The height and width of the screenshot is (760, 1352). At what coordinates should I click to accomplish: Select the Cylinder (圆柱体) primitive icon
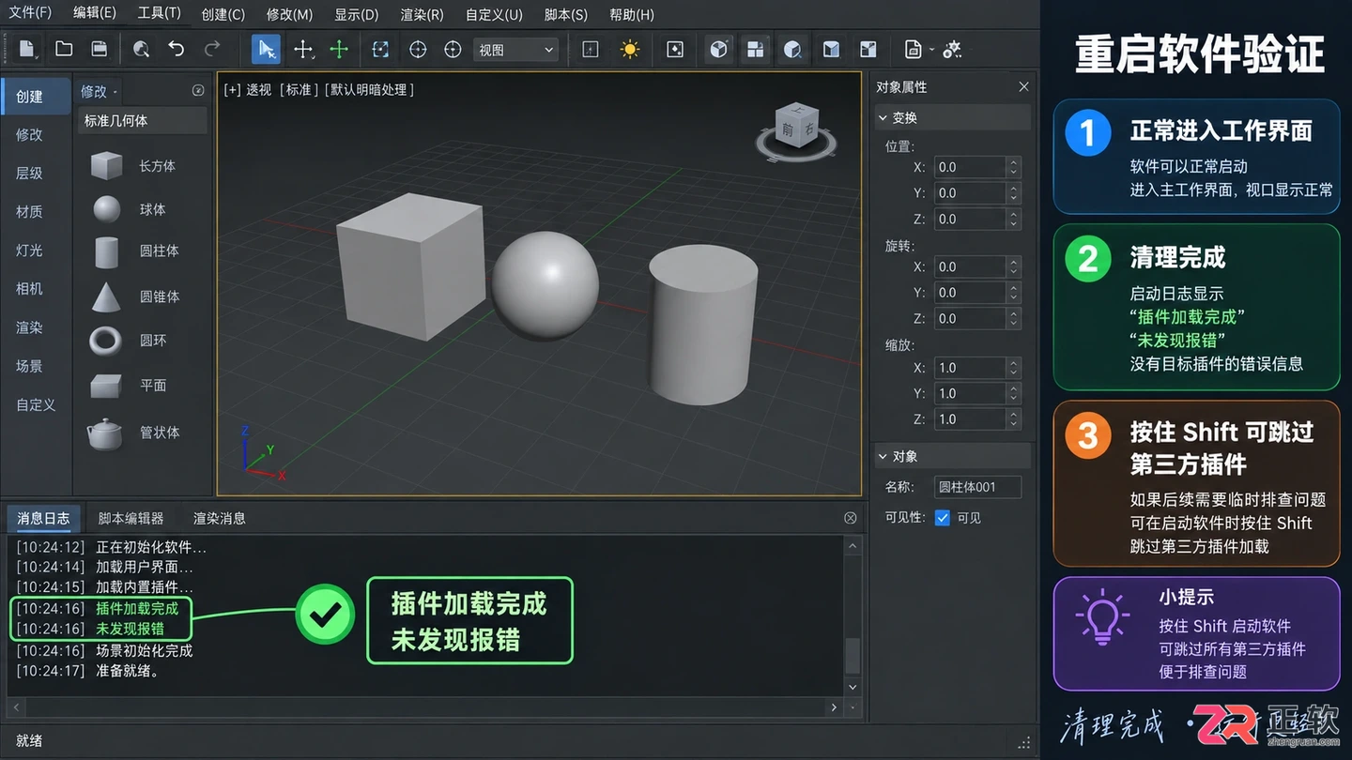tap(107, 251)
